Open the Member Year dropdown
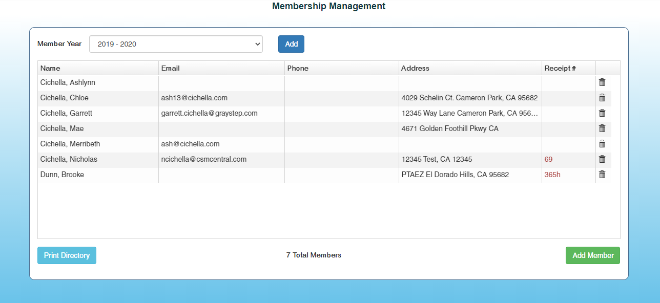The height and width of the screenshot is (303, 660). click(x=176, y=44)
